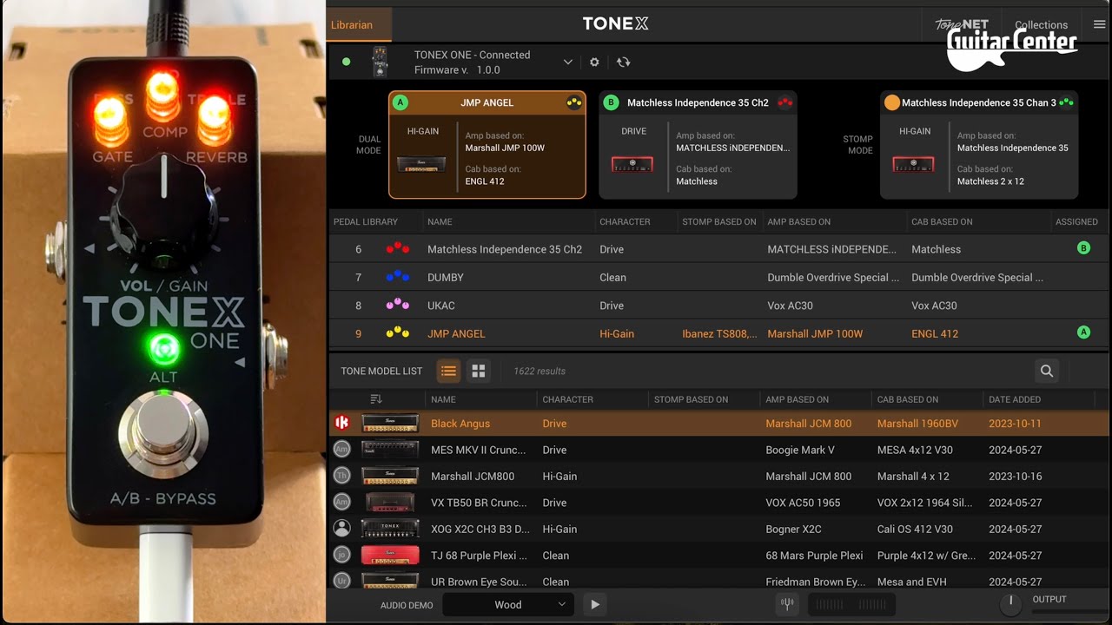The width and height of the screenshot is (1112, 625).
Task: Click the assigned A badge in row 9
Action: tap(1083, 332)
